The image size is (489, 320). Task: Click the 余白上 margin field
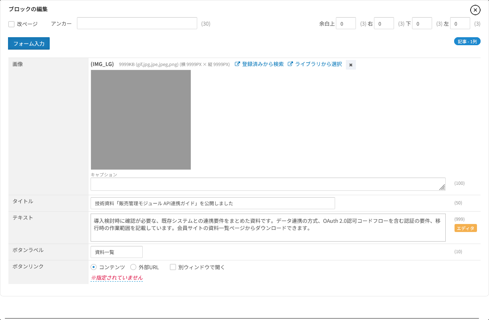(346, 23)
